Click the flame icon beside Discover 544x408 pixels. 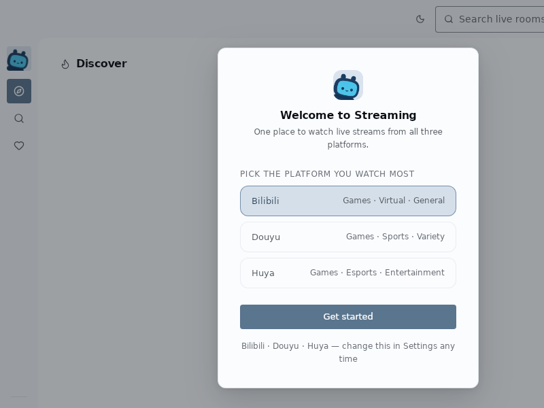coord(65,64)
